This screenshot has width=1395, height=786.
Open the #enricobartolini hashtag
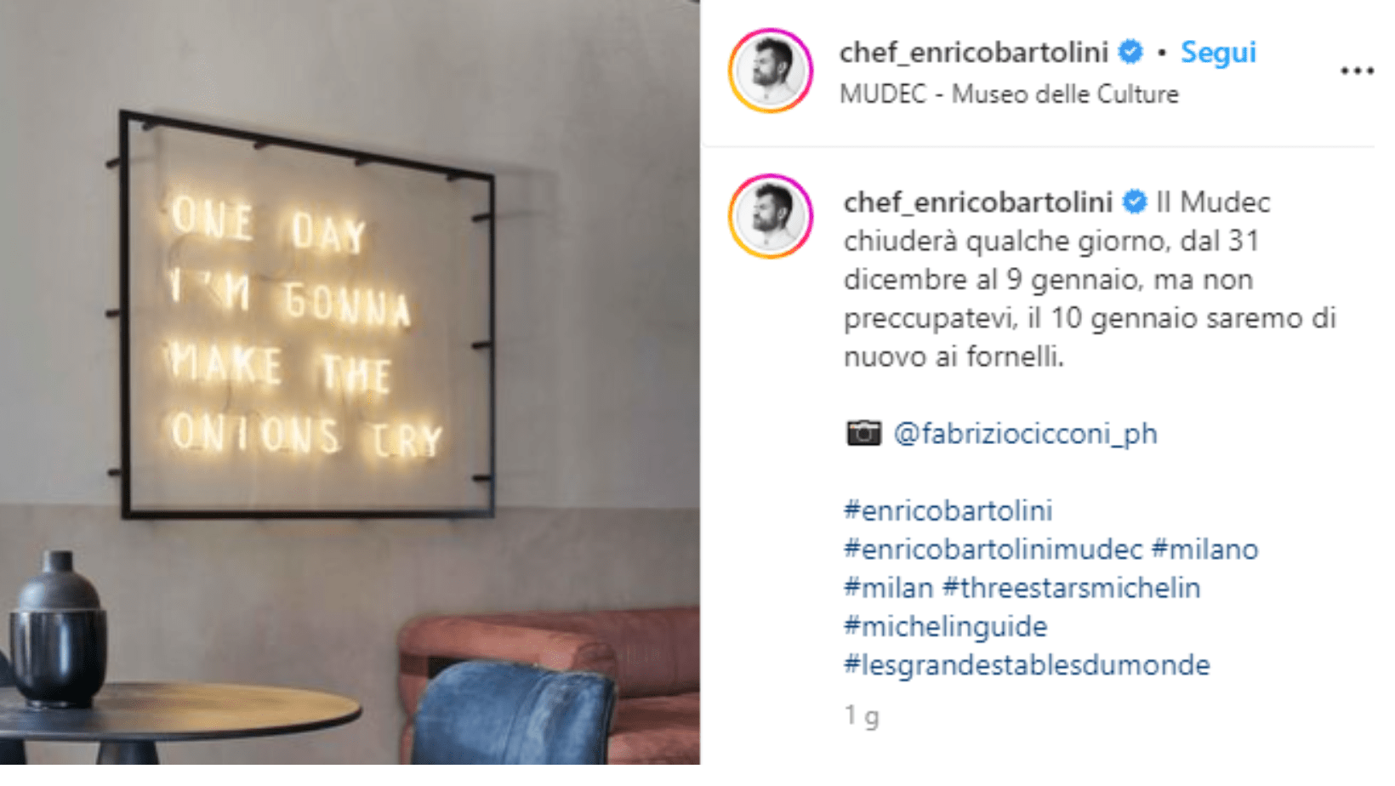pos(948,510)
